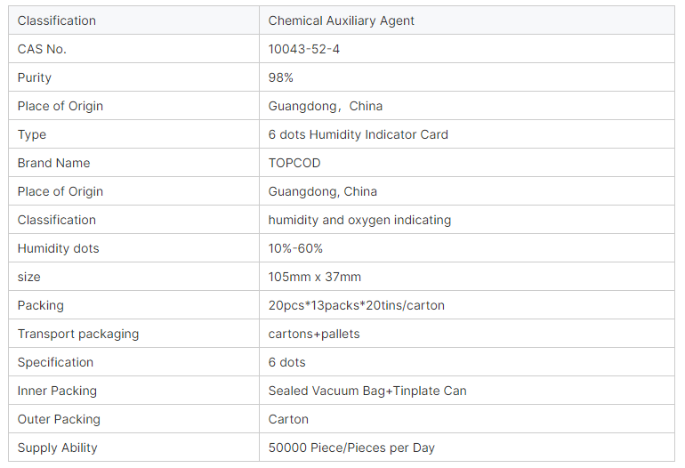Click the brand value TOPCOD

[x=294, y=163]
